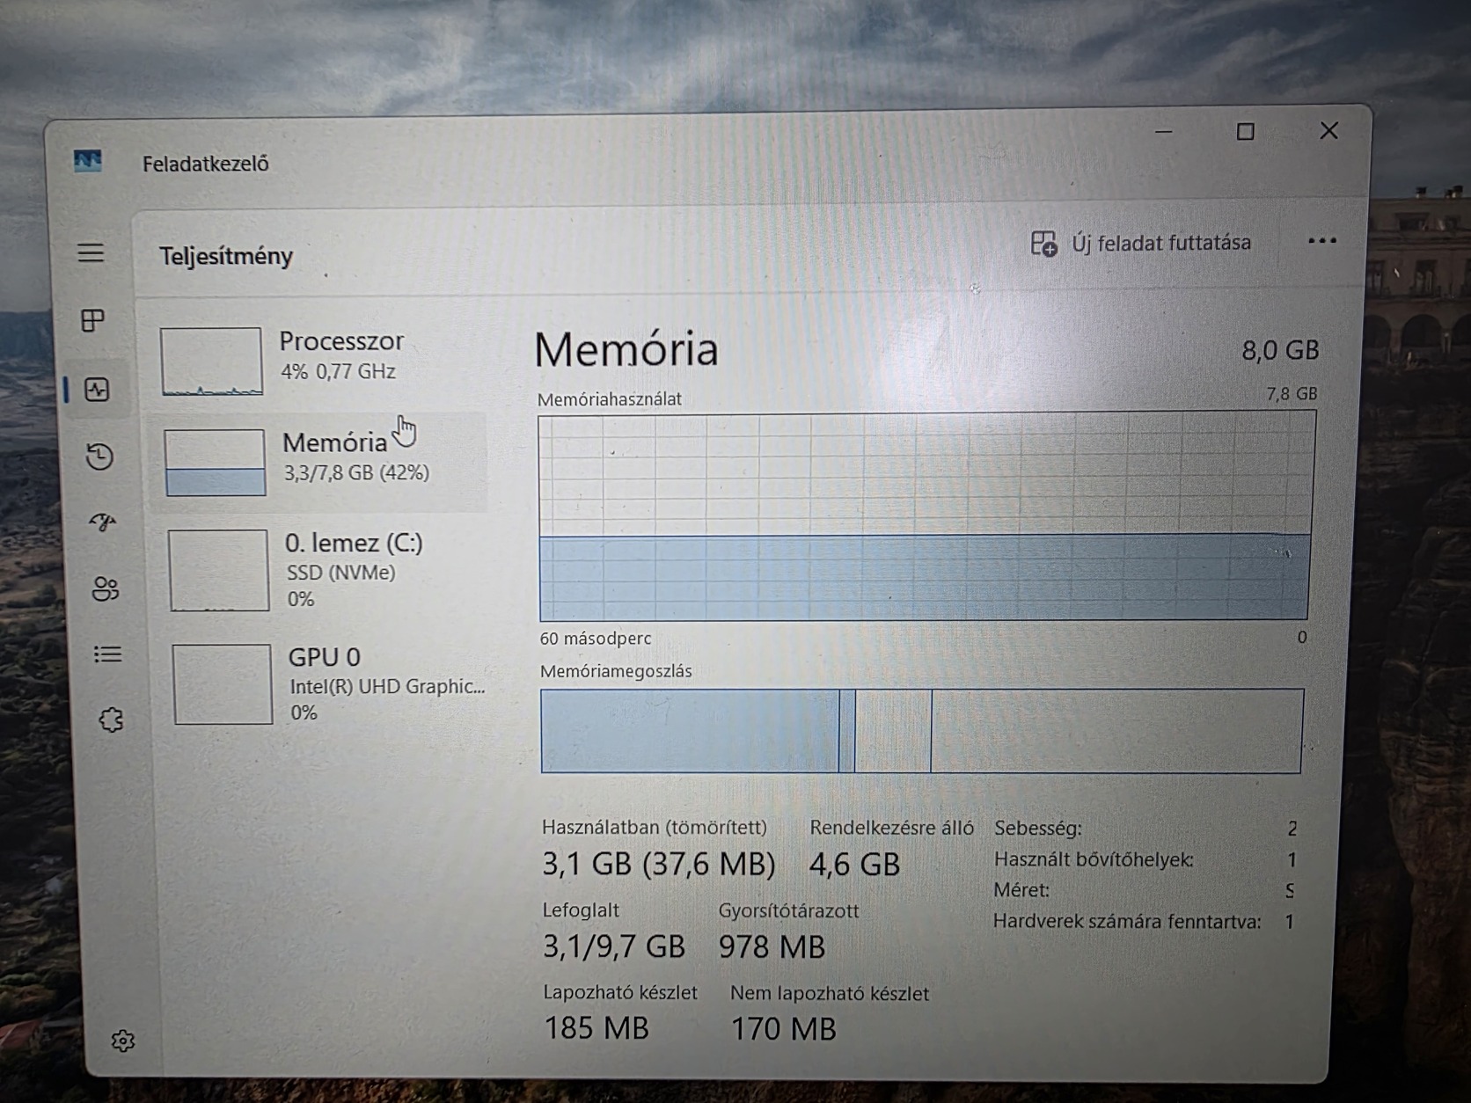Viewport: 1471px width, 1103px height.
Task: Click the Memóriamegoszlás composition bar
Action: [921, 731]
